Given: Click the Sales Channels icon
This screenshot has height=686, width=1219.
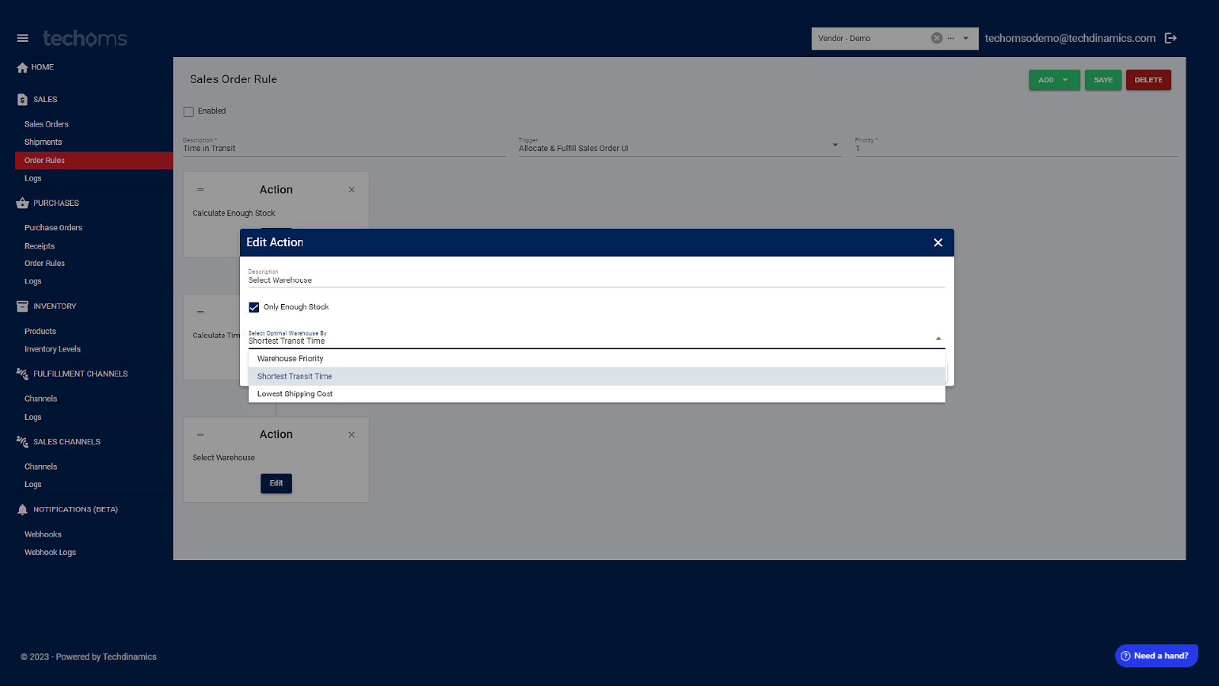Looking at the screenshot, I should pos(21,441).
